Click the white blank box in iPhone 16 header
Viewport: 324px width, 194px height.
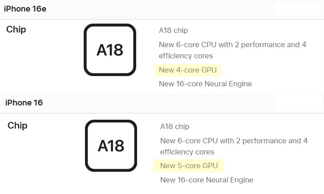(x=299, y=103)
